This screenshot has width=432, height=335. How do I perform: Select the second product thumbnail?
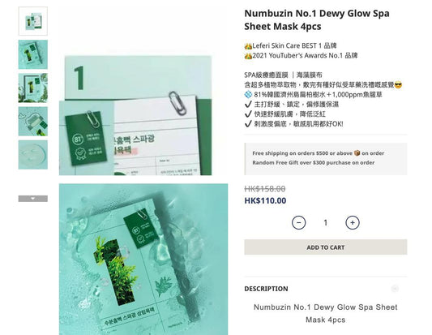pos(32,54)
